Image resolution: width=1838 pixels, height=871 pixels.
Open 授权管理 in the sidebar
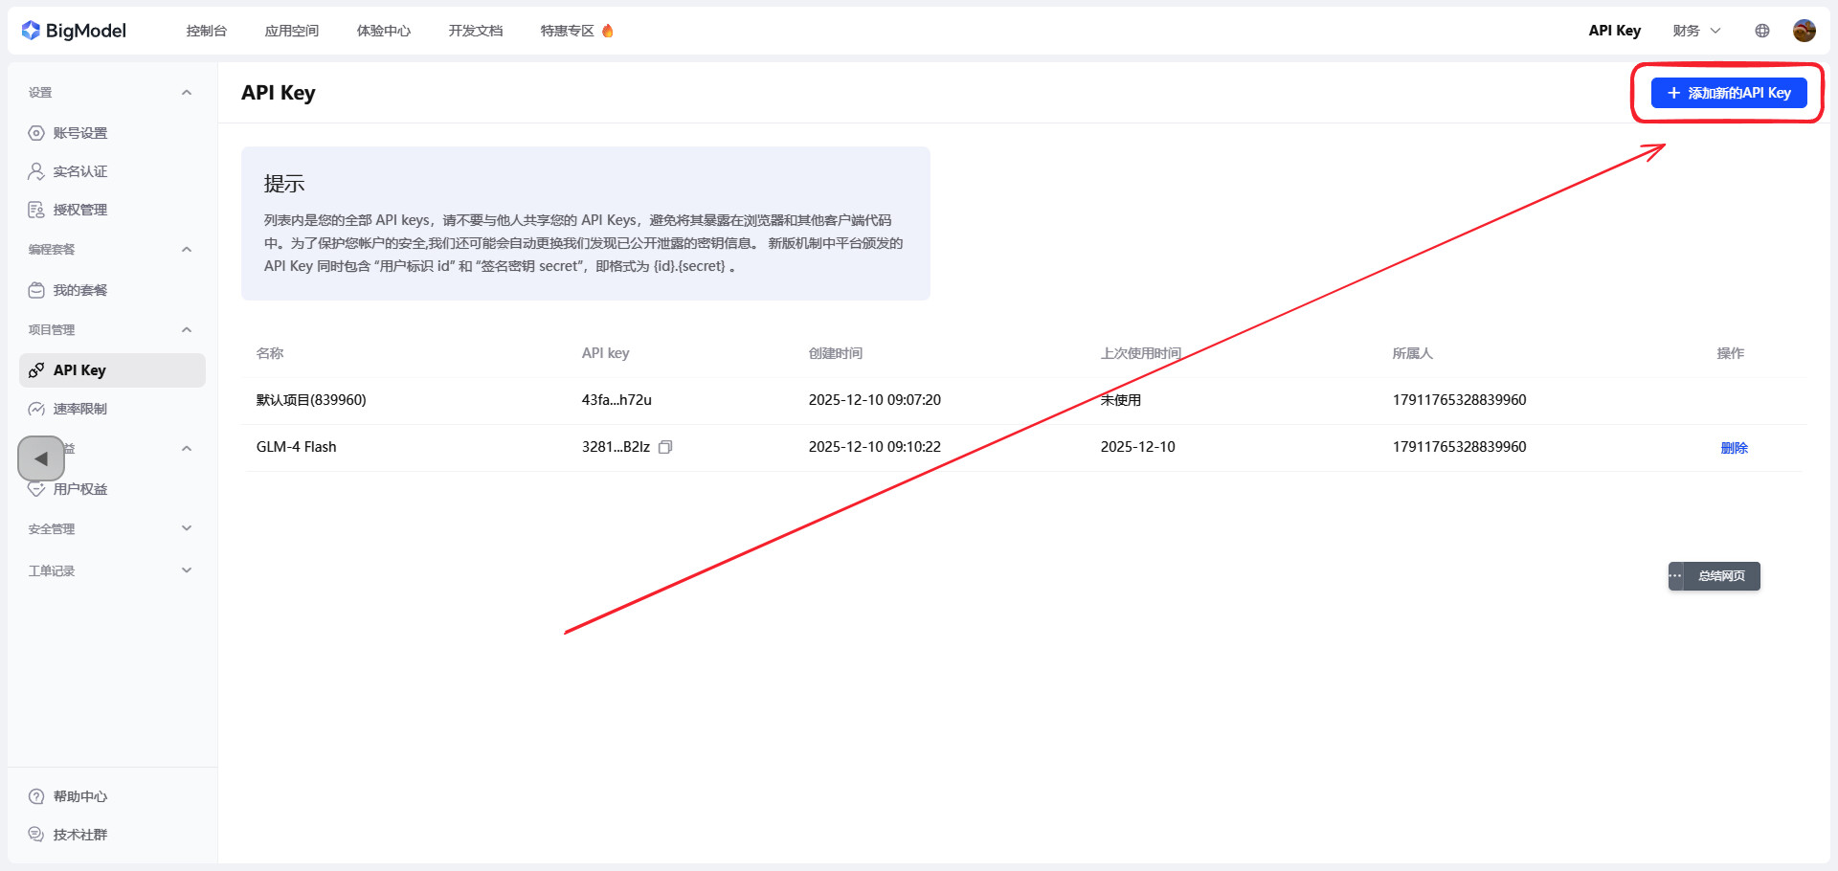point(79,210)
